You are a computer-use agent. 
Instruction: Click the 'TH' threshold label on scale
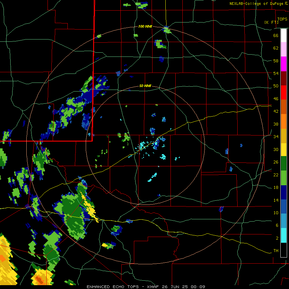coord(276,251)
